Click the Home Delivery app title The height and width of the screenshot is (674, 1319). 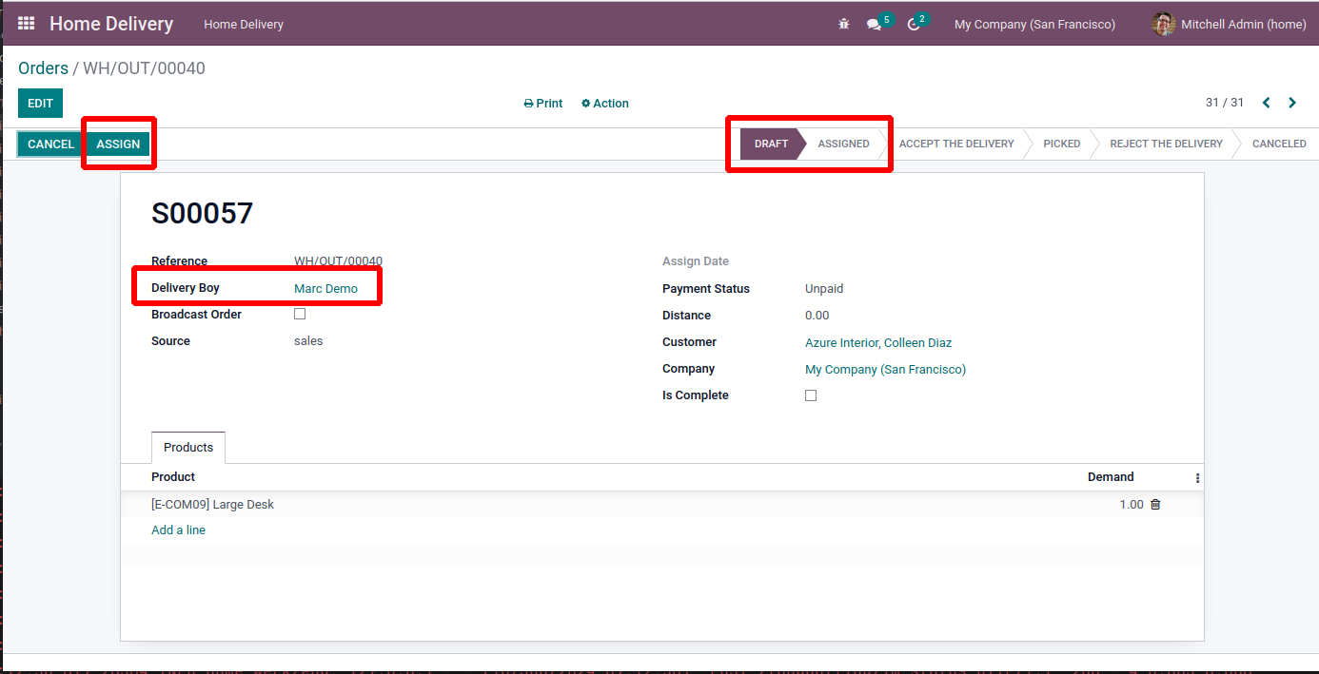(111, 24)
